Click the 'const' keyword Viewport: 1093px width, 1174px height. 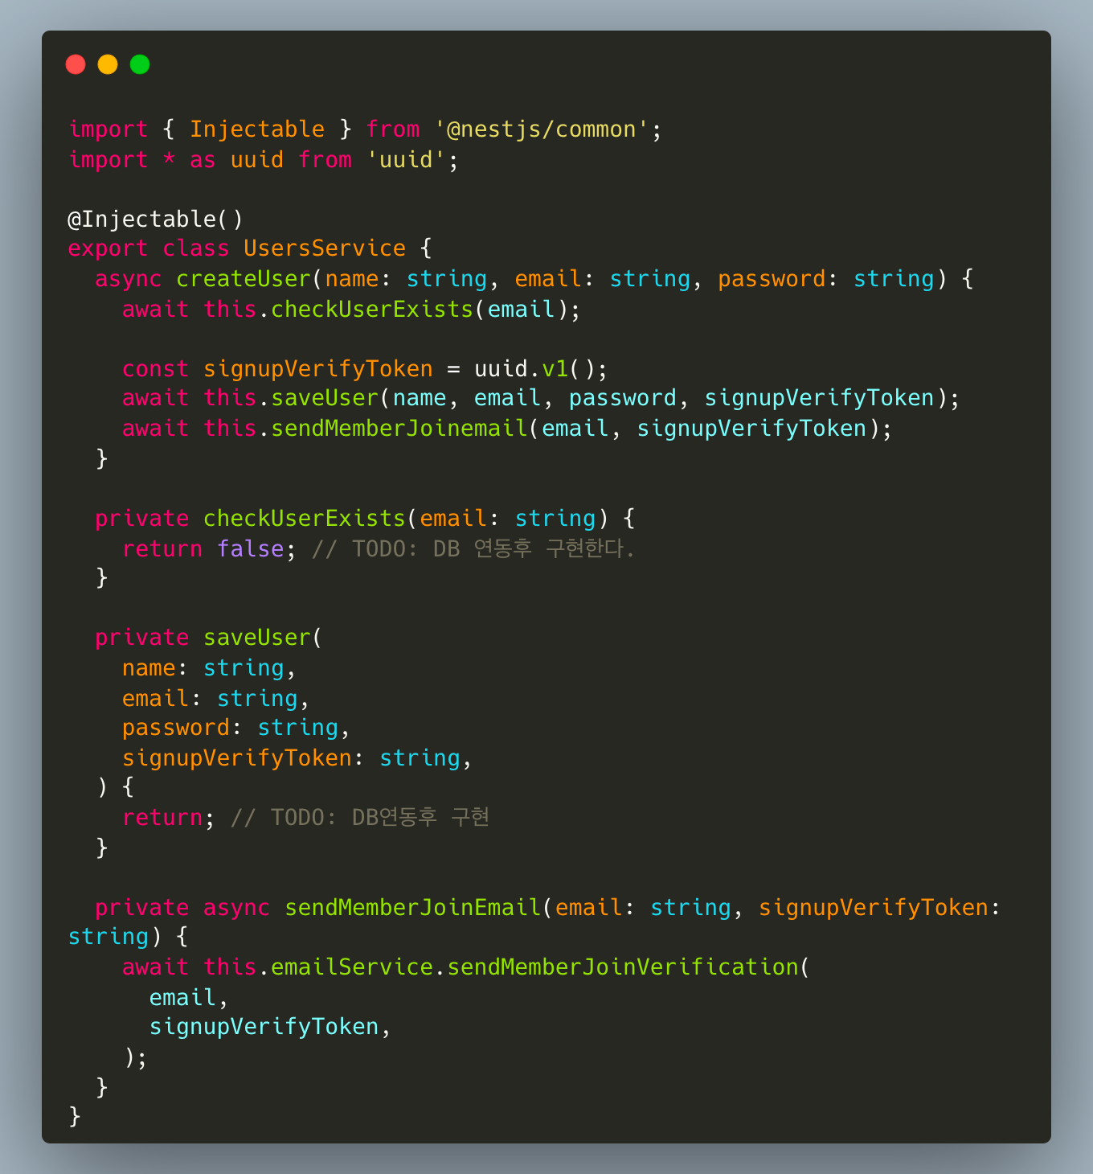(155, 369)
